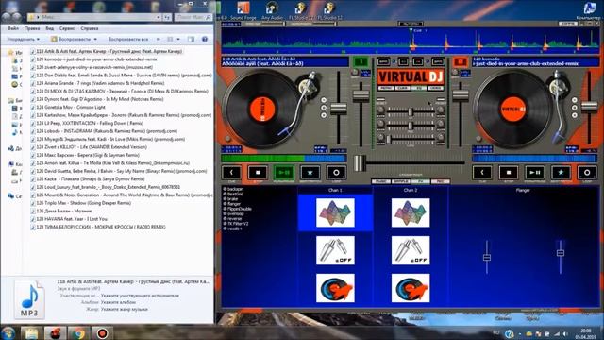Open the Справка menu
The image size is (604, 340).
[90, 28]
